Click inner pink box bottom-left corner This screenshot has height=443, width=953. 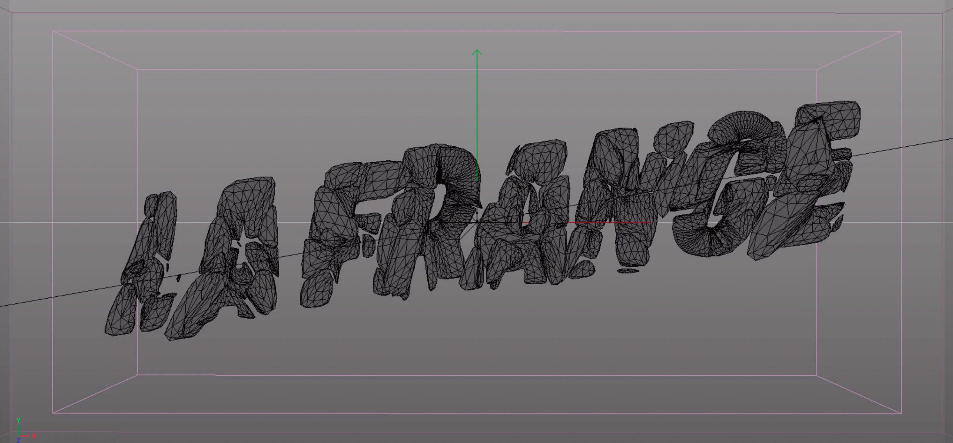tap(137, 375)
